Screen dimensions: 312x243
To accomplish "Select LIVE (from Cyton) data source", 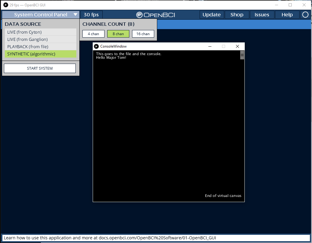I will 40,32.
